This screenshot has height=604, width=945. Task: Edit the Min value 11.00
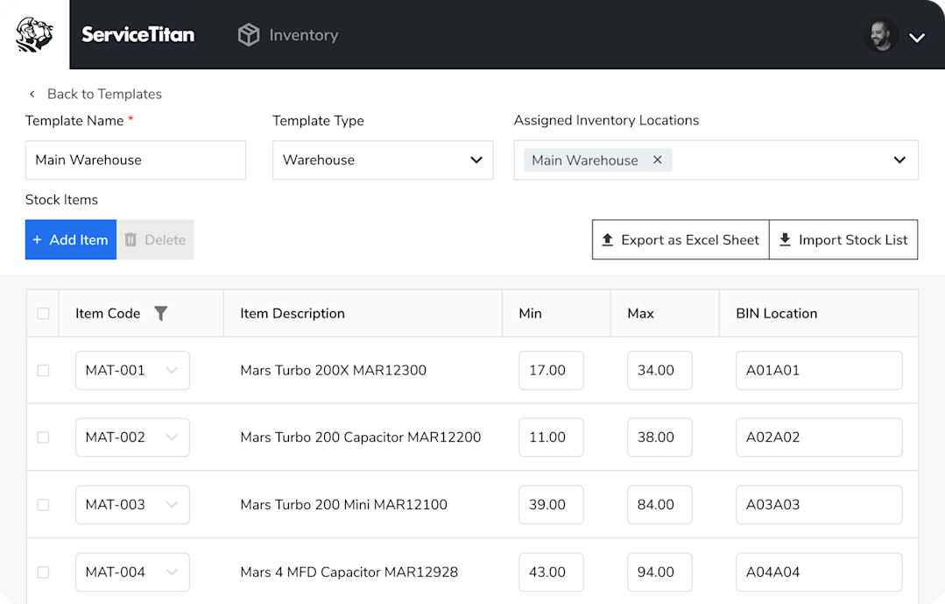551,437
